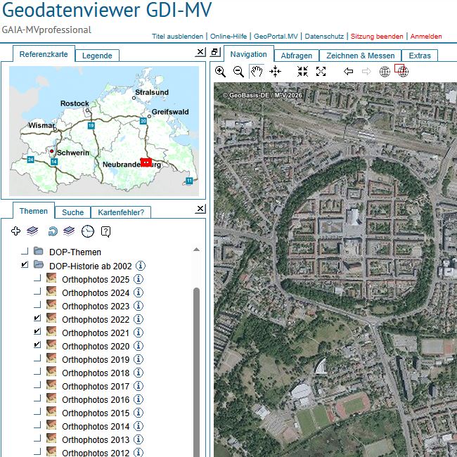Show info for Orthophotos 2019
This screenshot has height=457, width=457.
click(x=139, y=359)
